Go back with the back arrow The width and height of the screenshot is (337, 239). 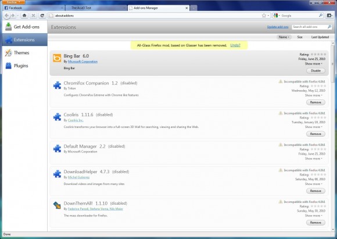6,16
